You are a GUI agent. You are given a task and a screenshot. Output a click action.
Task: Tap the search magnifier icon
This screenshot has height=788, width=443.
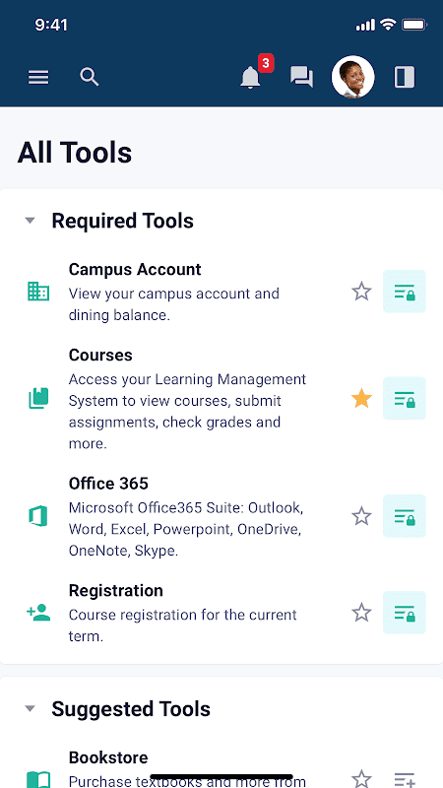tap(89, 77)
